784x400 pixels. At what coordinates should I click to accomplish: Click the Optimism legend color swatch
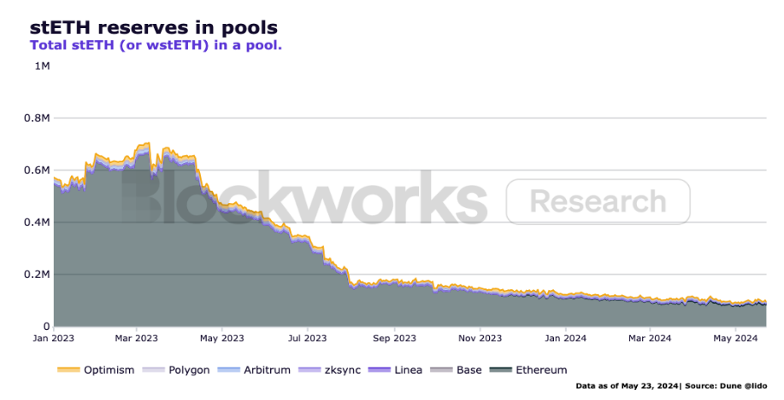[x=68, y=369]
